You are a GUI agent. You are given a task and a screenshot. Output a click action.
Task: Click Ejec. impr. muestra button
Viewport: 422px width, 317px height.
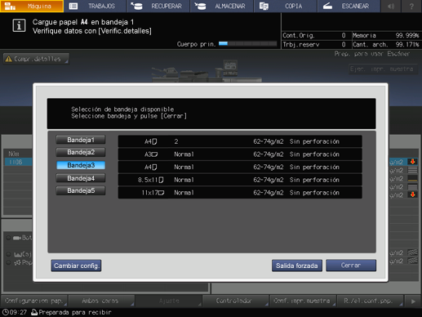383,69
